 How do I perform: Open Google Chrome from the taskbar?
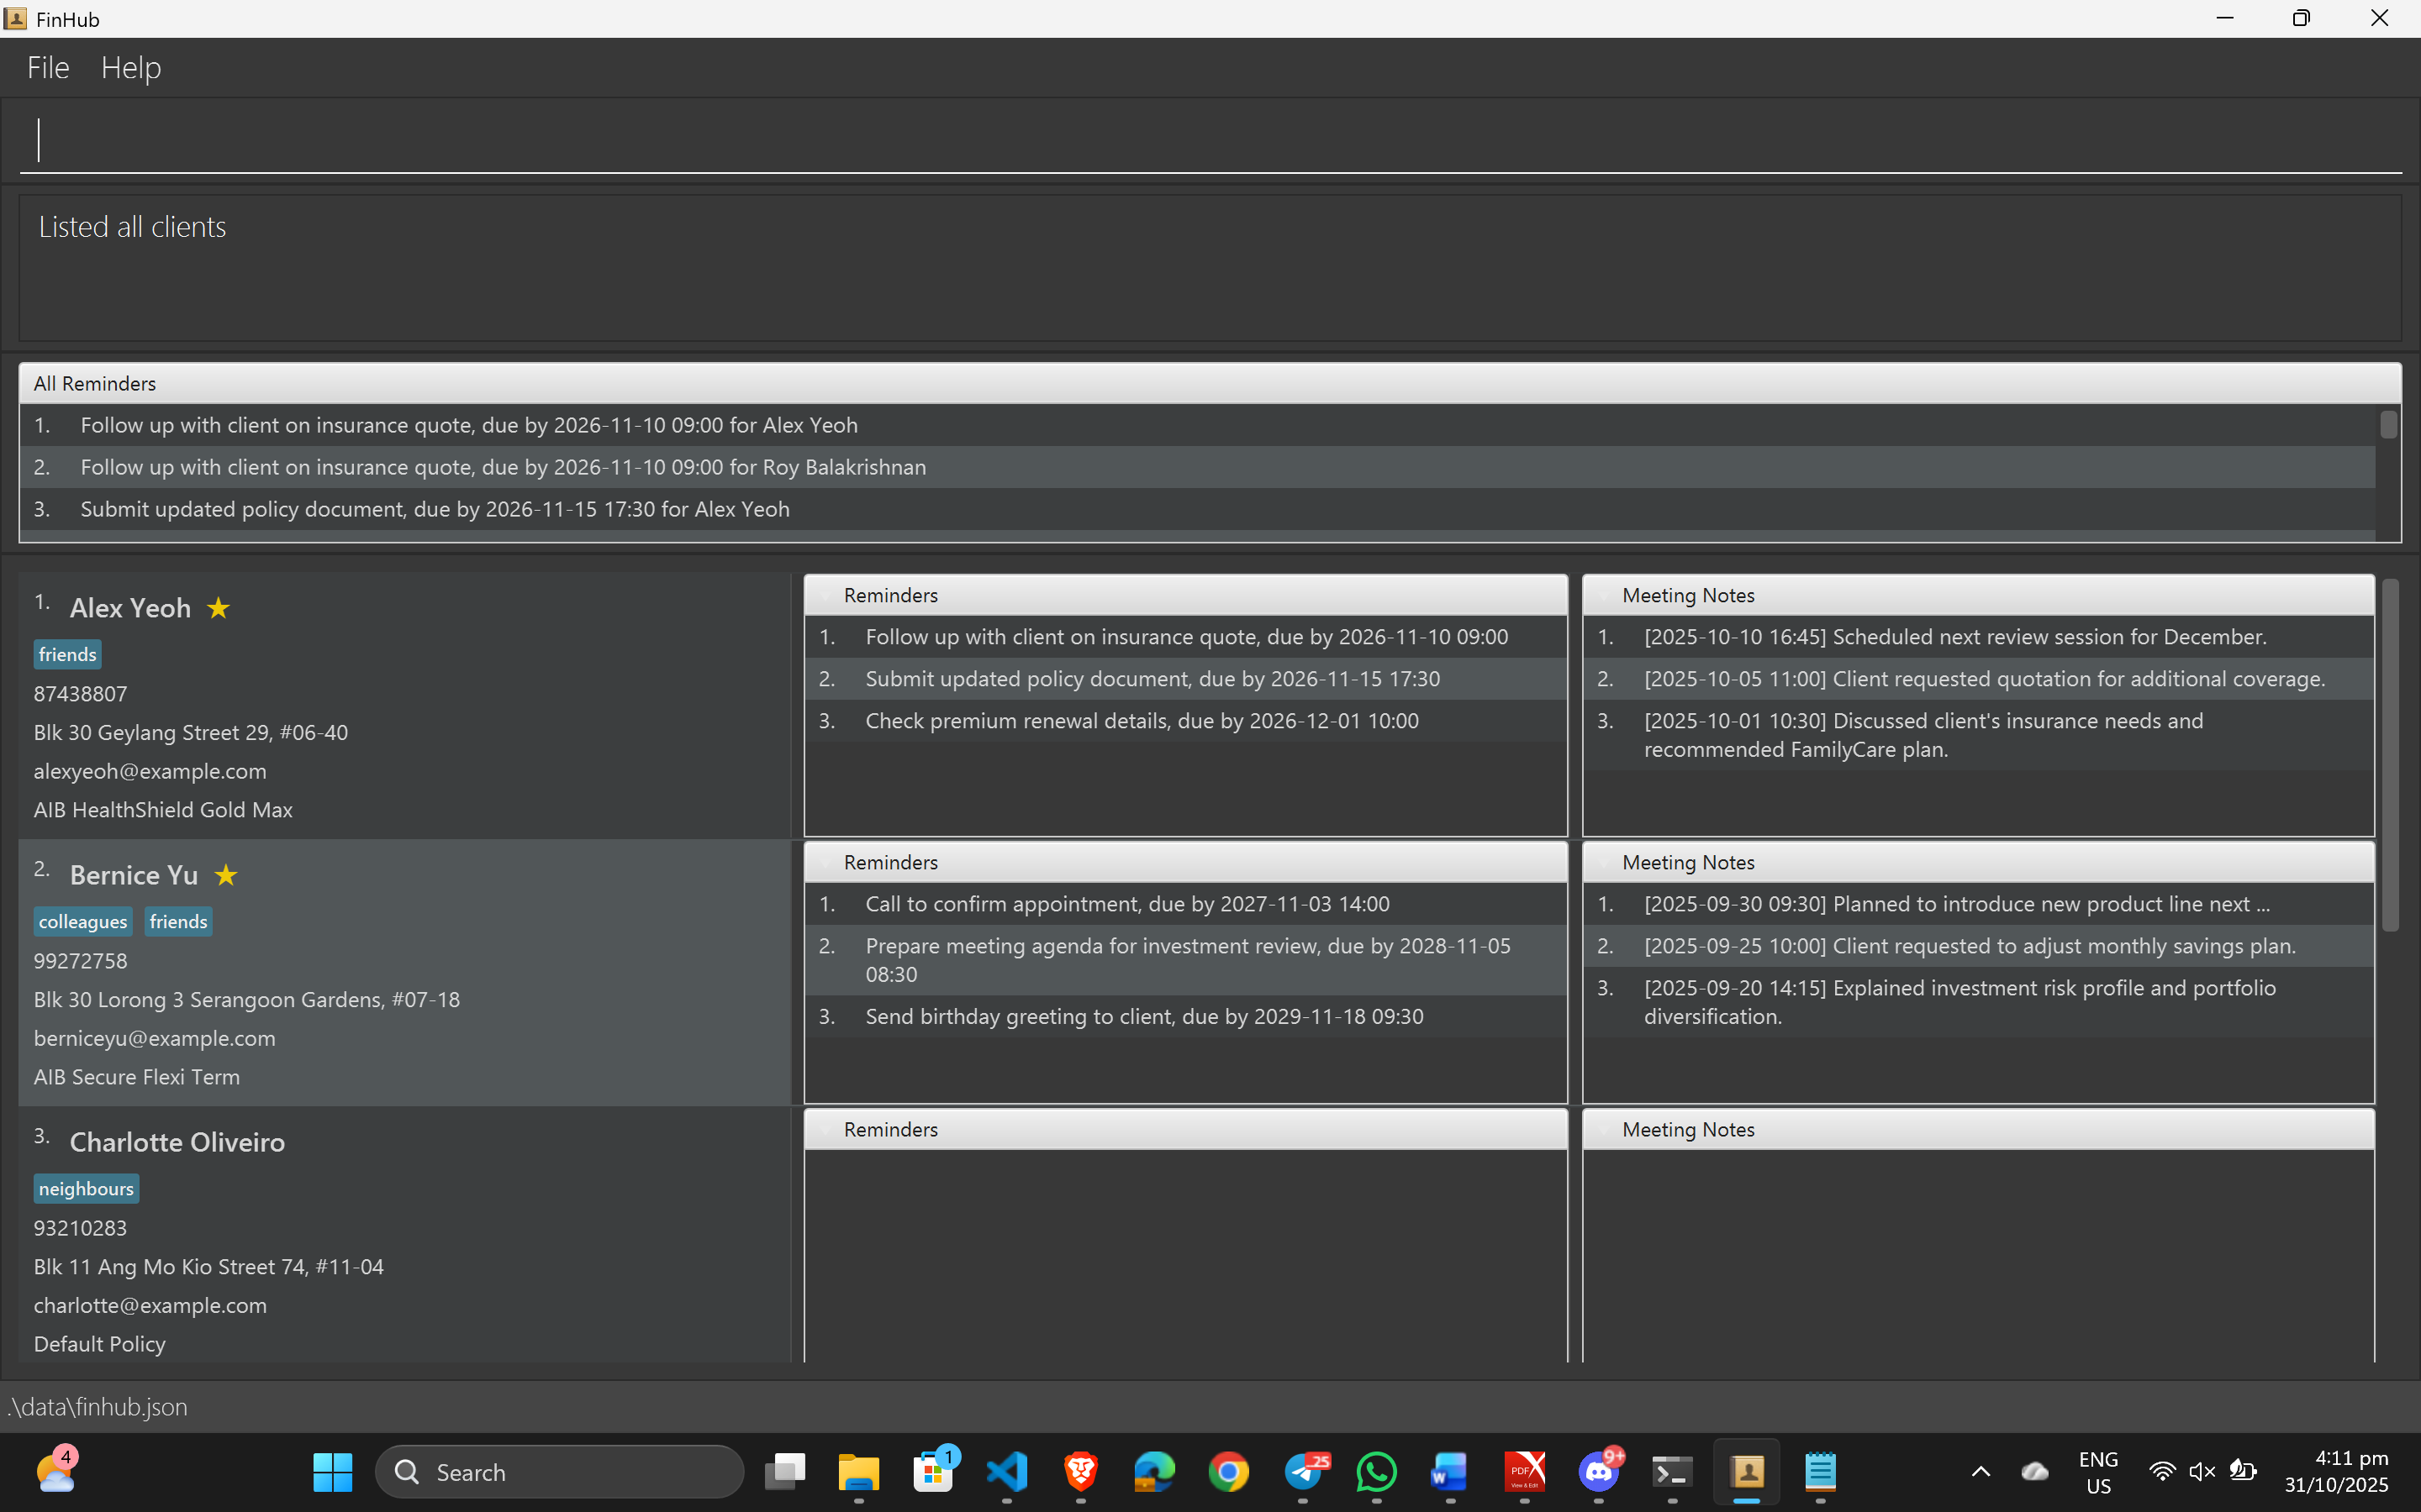[1228, 1471]
